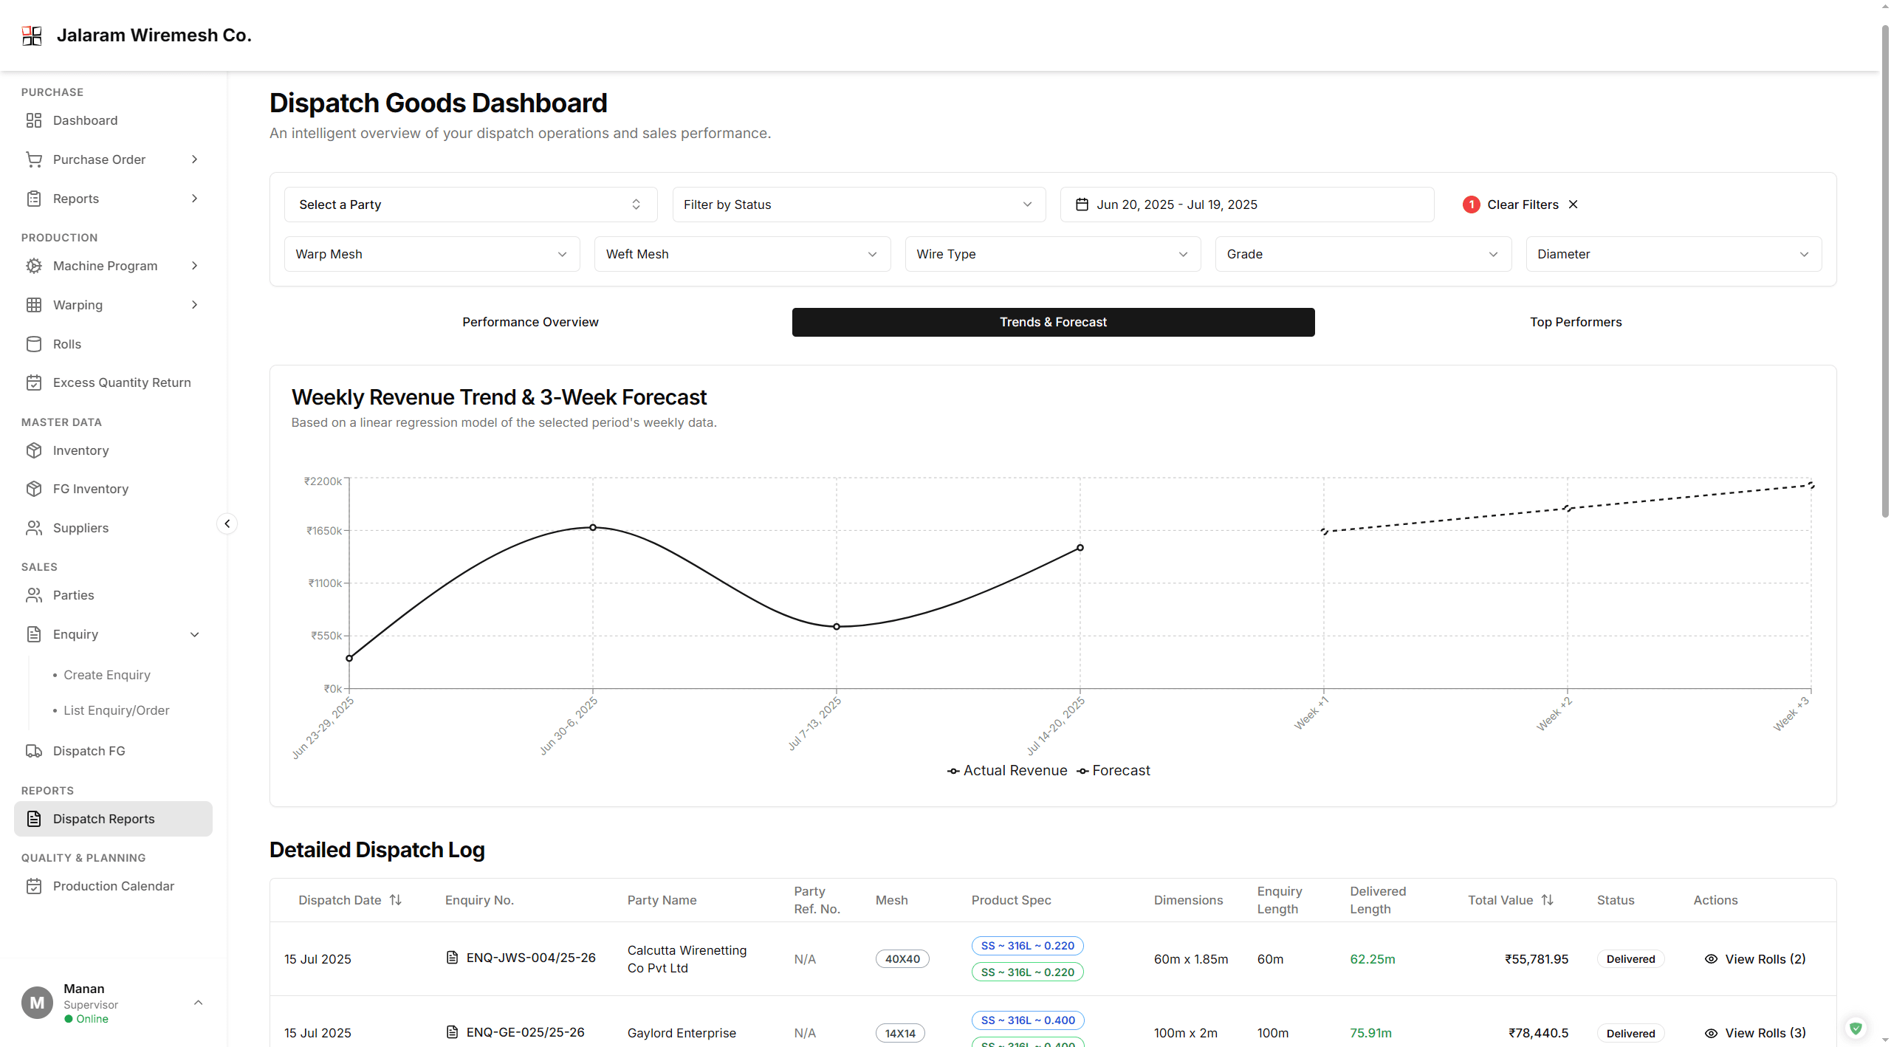Click the Dispatch FG truck icon

click(x=34, y=751)
